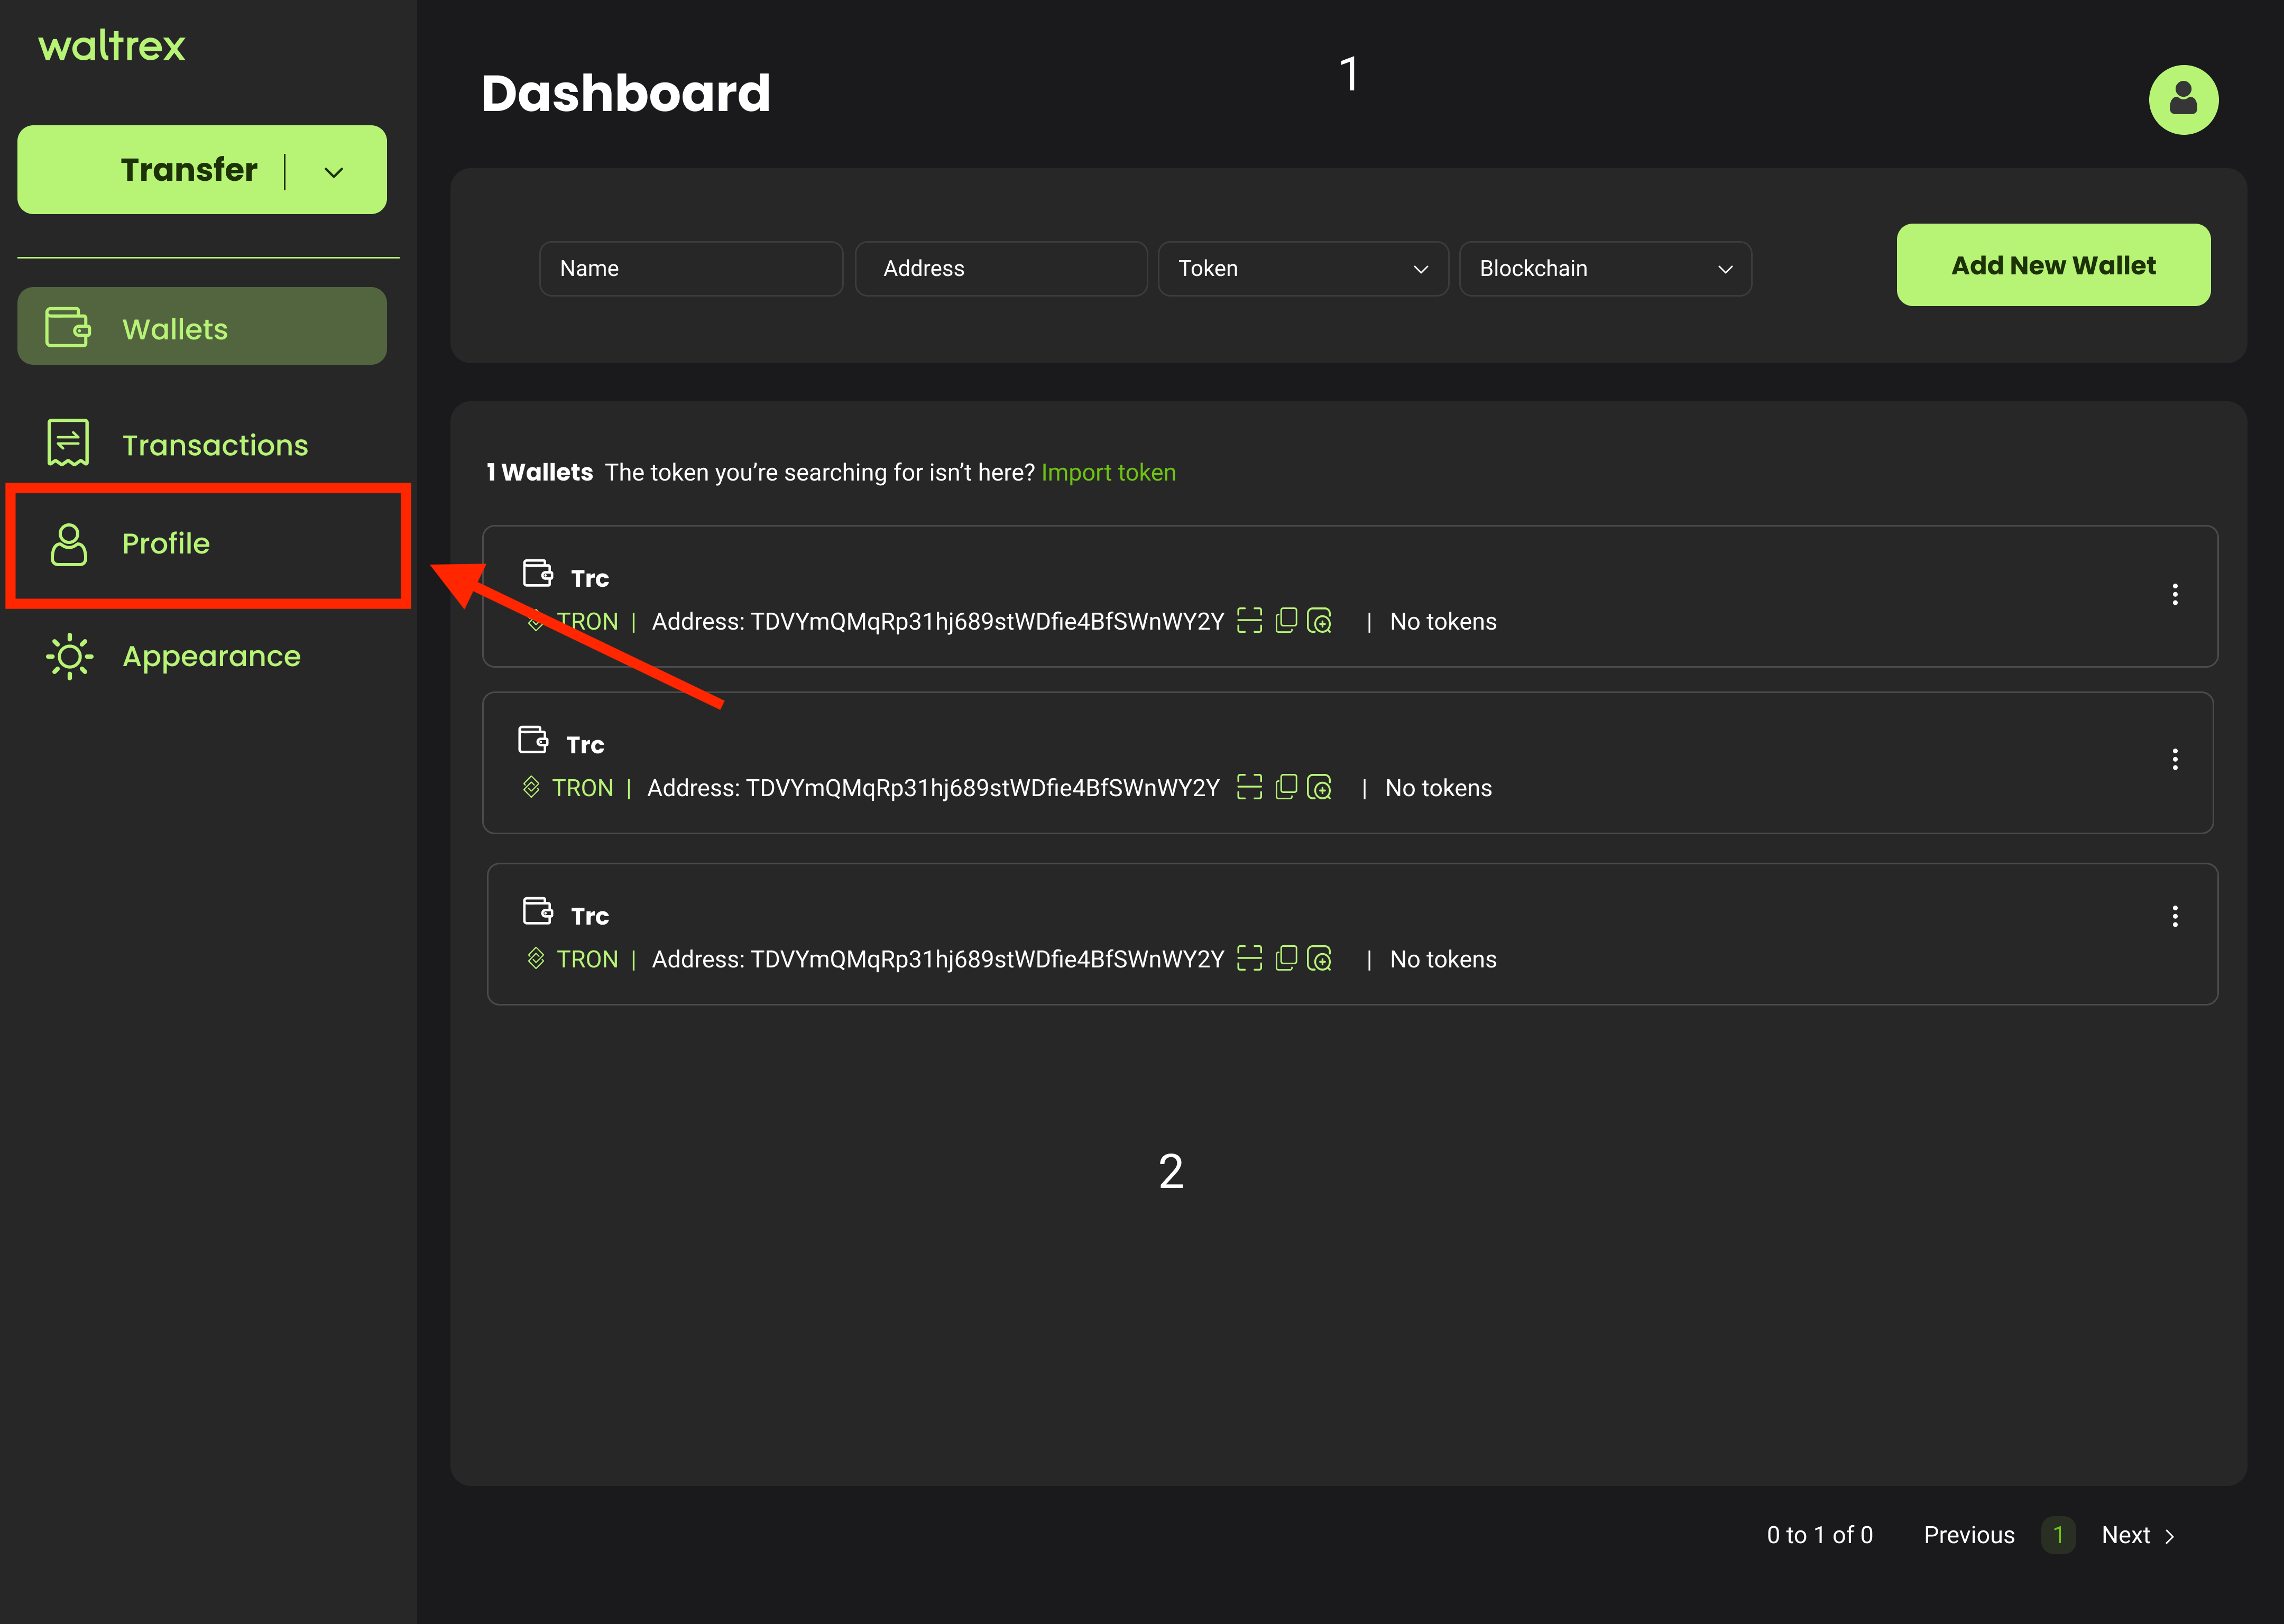2284x1624 pixels.
Task: Click the Name filter input field
Action: pyautogui.click(x=690, y=269)
